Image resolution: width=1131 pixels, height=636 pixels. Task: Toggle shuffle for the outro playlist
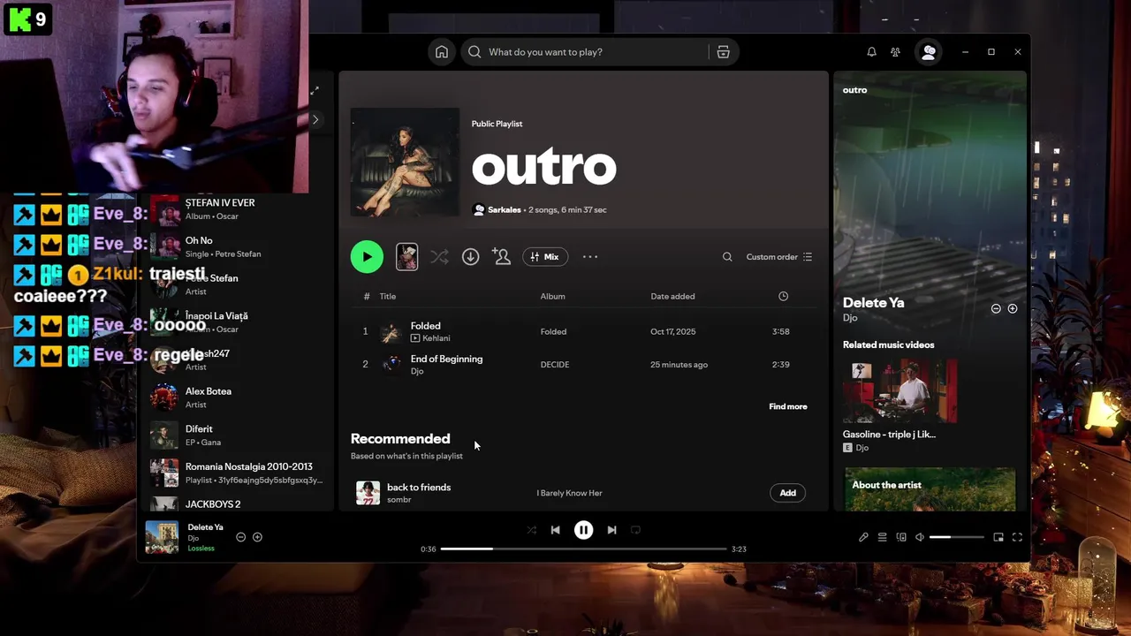coord(439,257)
